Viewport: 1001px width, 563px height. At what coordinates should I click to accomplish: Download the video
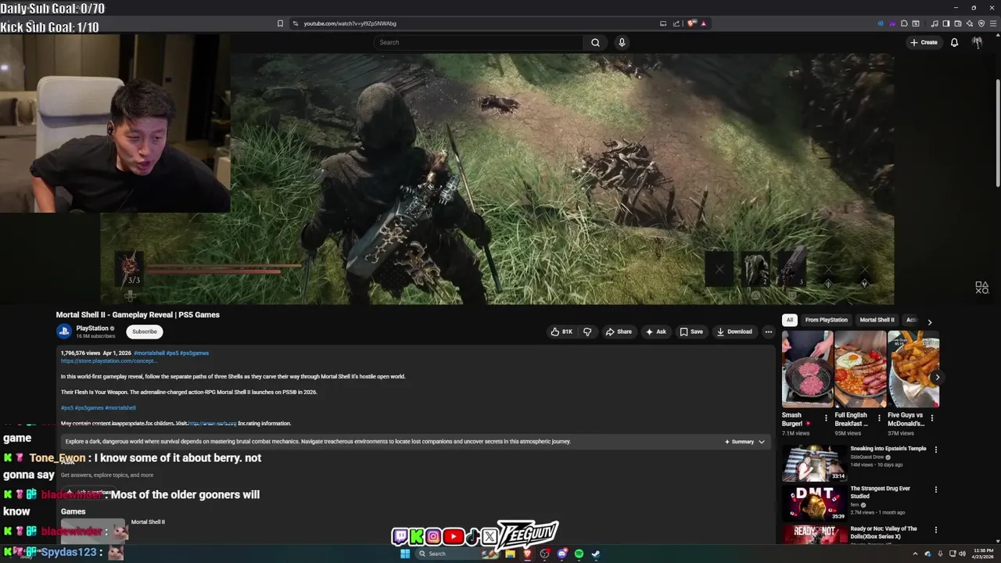(x=734, y=332)
